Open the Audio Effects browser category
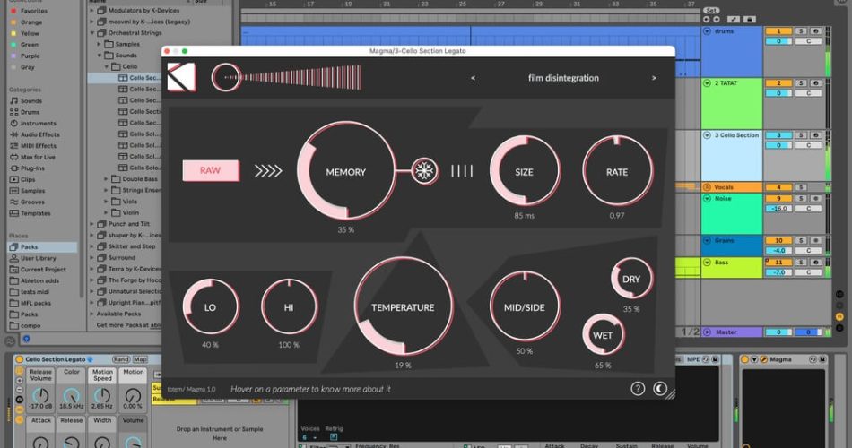Viewport: 852px width, 448px height. 39,134
